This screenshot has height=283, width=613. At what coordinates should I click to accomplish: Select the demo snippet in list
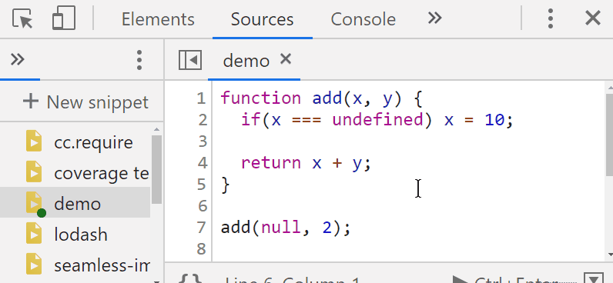click(78, 204)
